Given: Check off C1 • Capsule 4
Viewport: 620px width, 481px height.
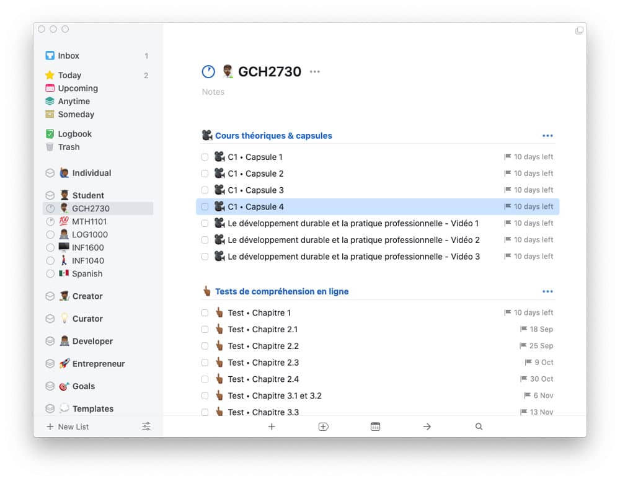Looking at the screenshot, I should click(x=205, y=206).
